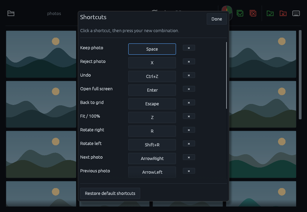Click the Enter binding for Open full screen

[x=152, y=90]
